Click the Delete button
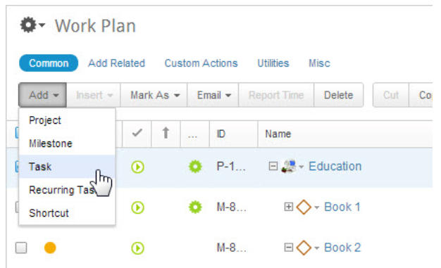The image size is (441, 268). tap(338, 95)
